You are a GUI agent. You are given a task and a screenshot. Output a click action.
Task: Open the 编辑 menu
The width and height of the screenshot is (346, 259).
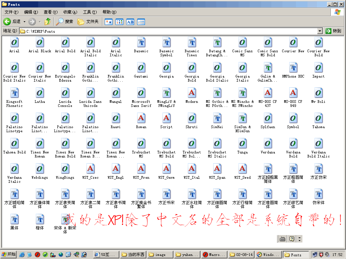pos(31,12)
